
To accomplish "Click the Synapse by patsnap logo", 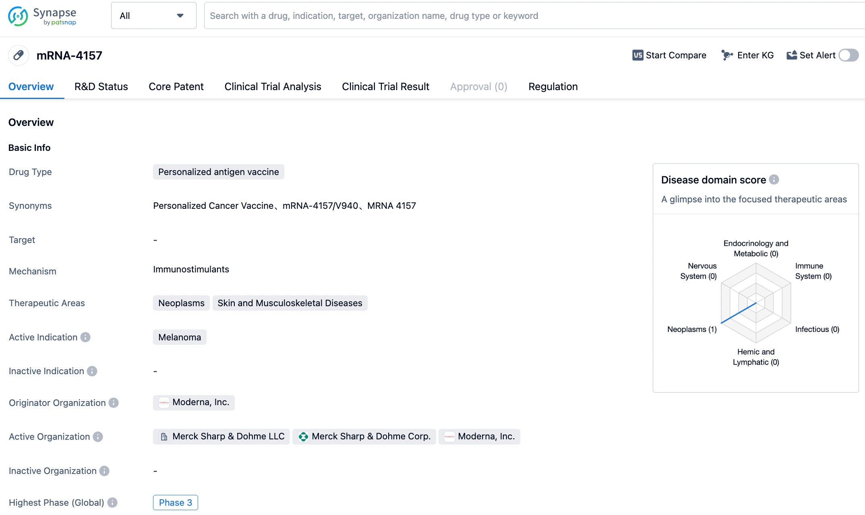I will pos(42,16).
